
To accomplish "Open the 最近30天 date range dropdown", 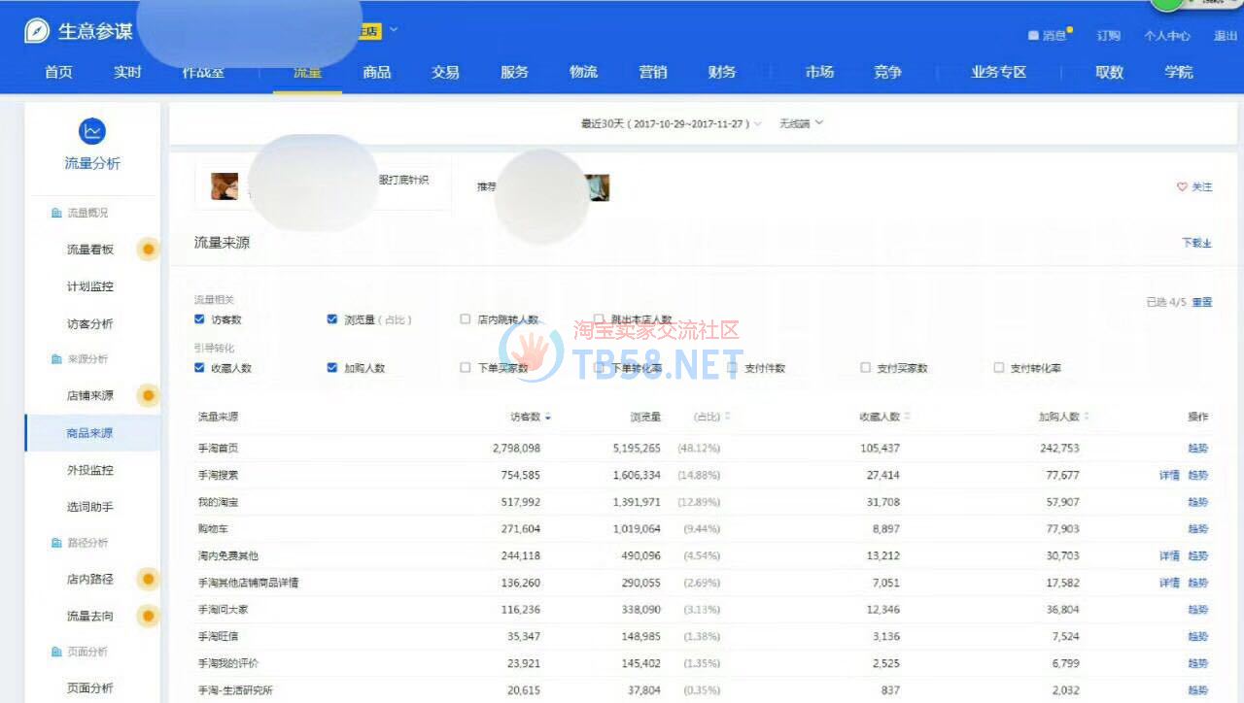I will (672, 123).
